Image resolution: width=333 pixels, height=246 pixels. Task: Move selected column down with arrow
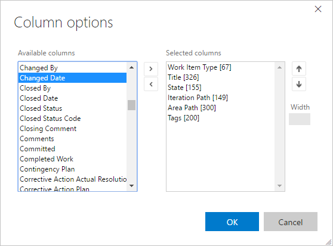(x=299, y=84)
